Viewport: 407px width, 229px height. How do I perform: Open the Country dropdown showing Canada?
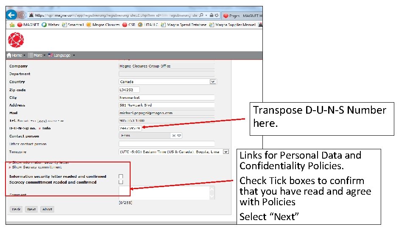tap(168, 82)
